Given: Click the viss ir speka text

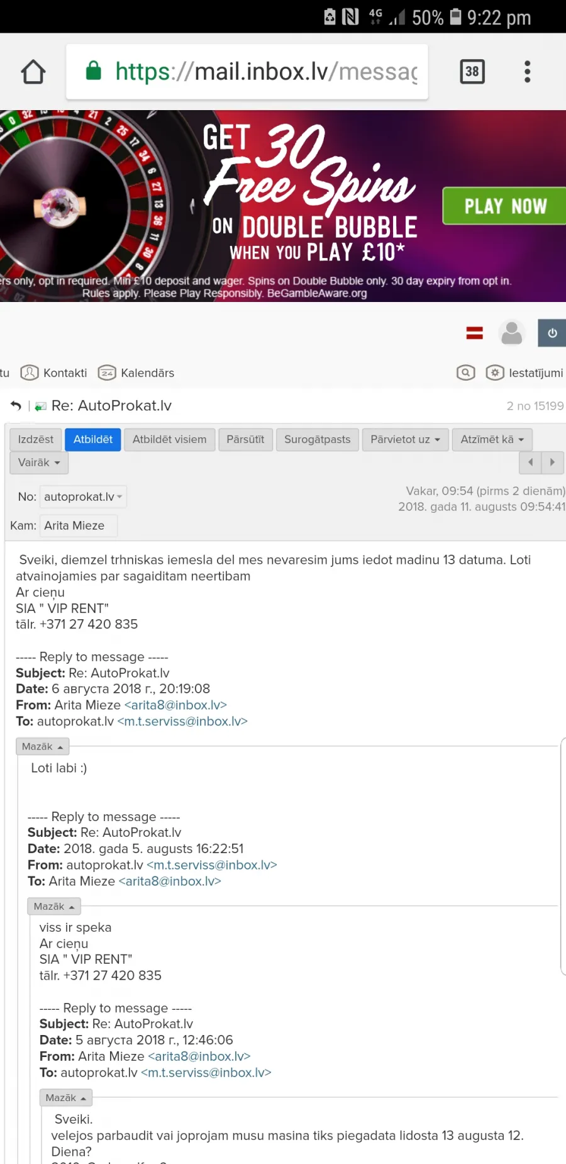Looking at the screenshot, I should 75,928.
